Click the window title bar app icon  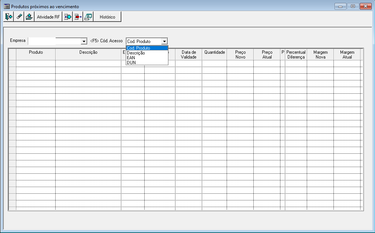[x=7, y=6]
